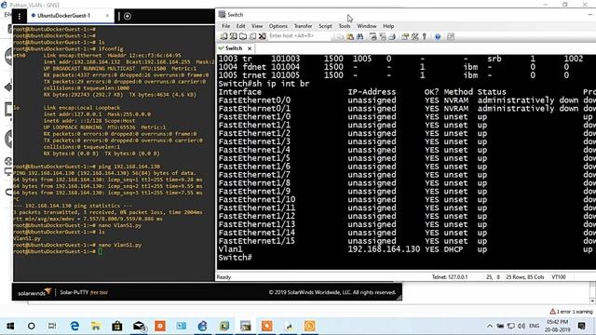Screen dimensions: 596x335
Task: Open File Explorer from taskbar
Action: [x=96, y=326]
